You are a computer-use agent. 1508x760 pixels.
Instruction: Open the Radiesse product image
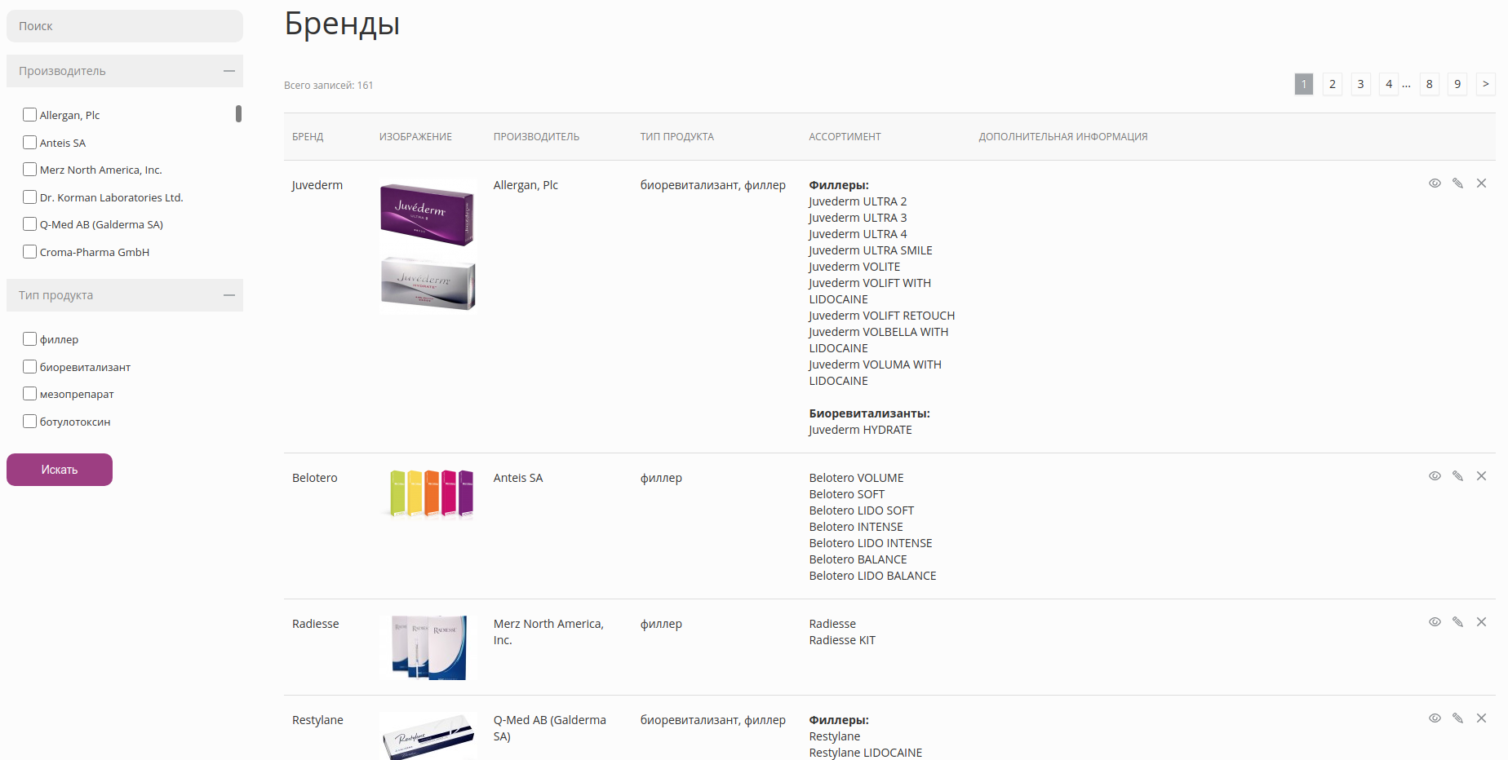pyautogui.click(x=428, y=647)
